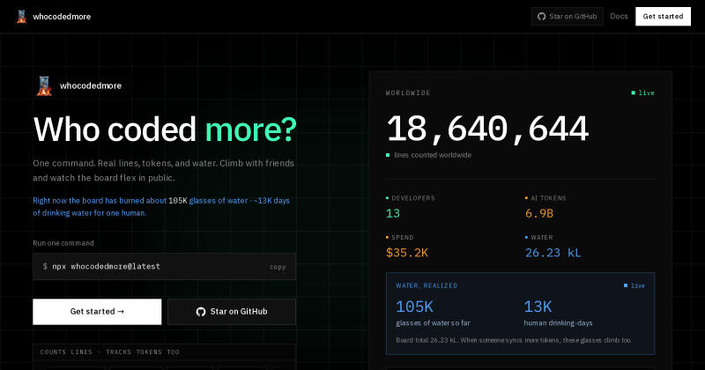Screen dimensions: 705x370
Task: Copy the npx command via copy button
Action: pos(278,267)
